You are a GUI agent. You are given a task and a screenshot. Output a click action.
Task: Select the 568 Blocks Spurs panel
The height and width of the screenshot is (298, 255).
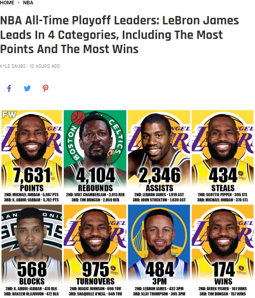click(x=32, y=250)
